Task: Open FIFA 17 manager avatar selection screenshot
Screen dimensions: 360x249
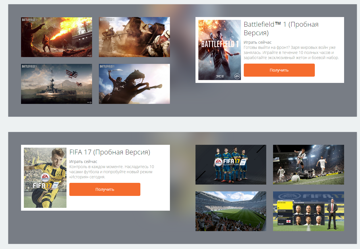Action: tap(309, 211)
